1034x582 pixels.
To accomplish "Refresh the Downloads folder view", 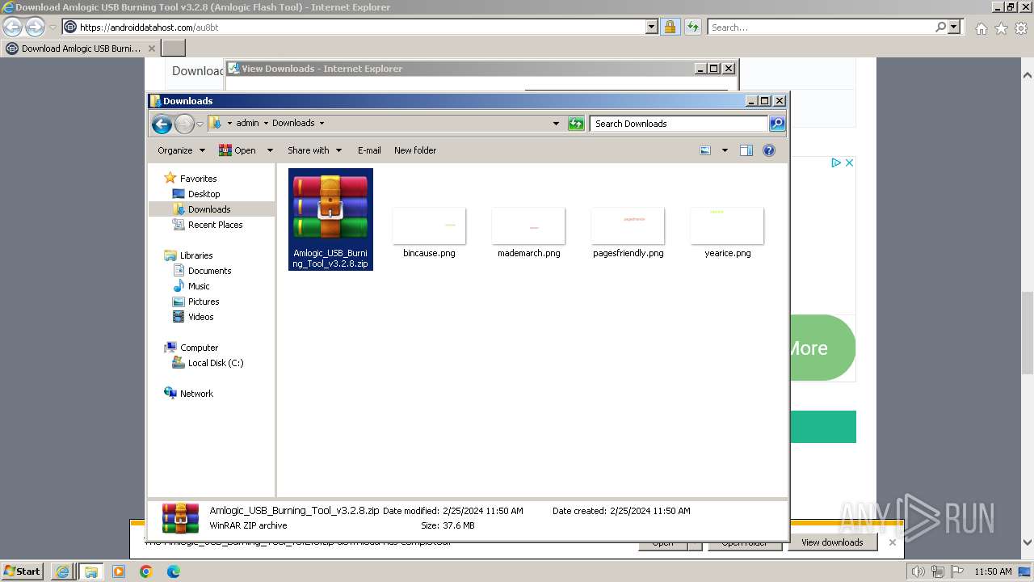I will tap(576, 124).
